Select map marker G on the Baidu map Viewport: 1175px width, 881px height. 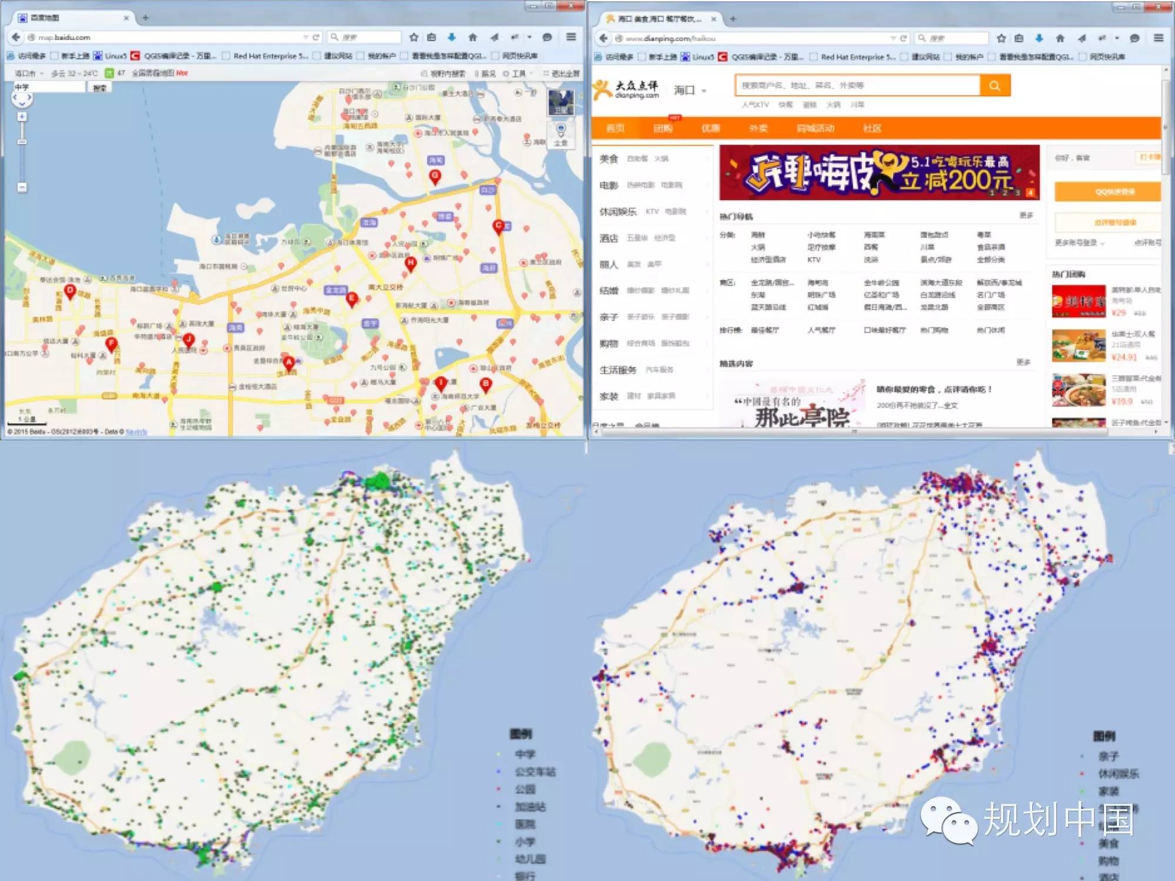(x=435, y=177)
